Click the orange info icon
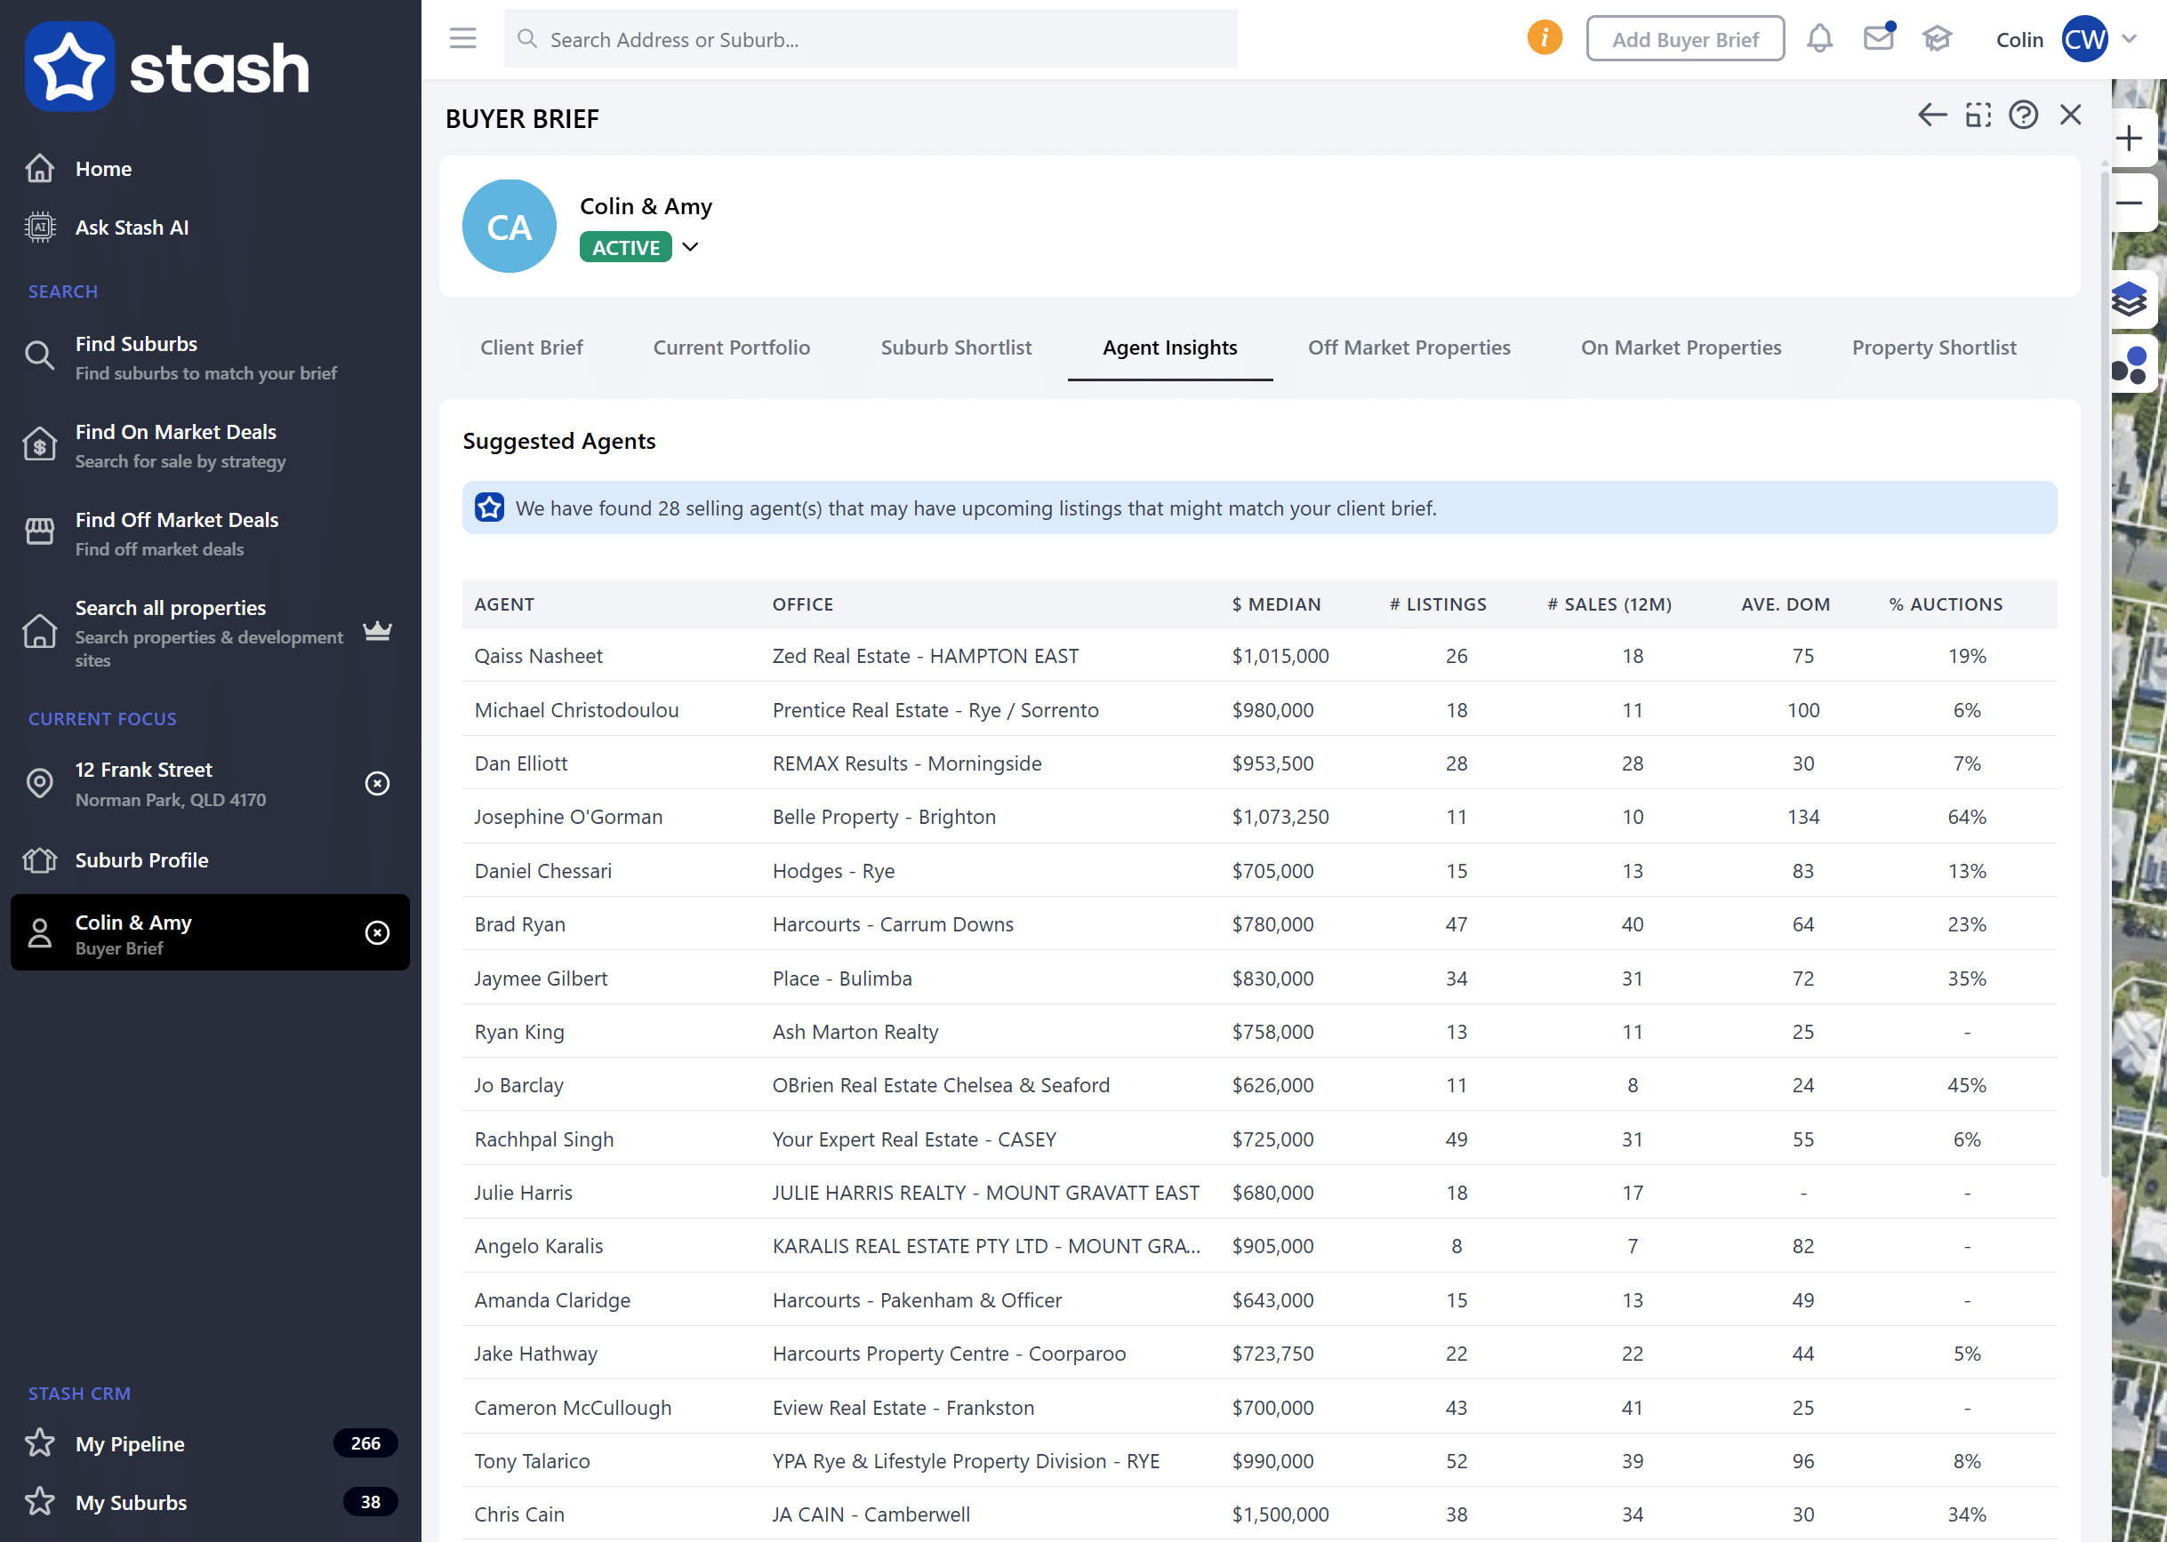Image resolution: width=2167 pixels, height=1542 pixels. pyautogui.click(x=1545, y=38)
